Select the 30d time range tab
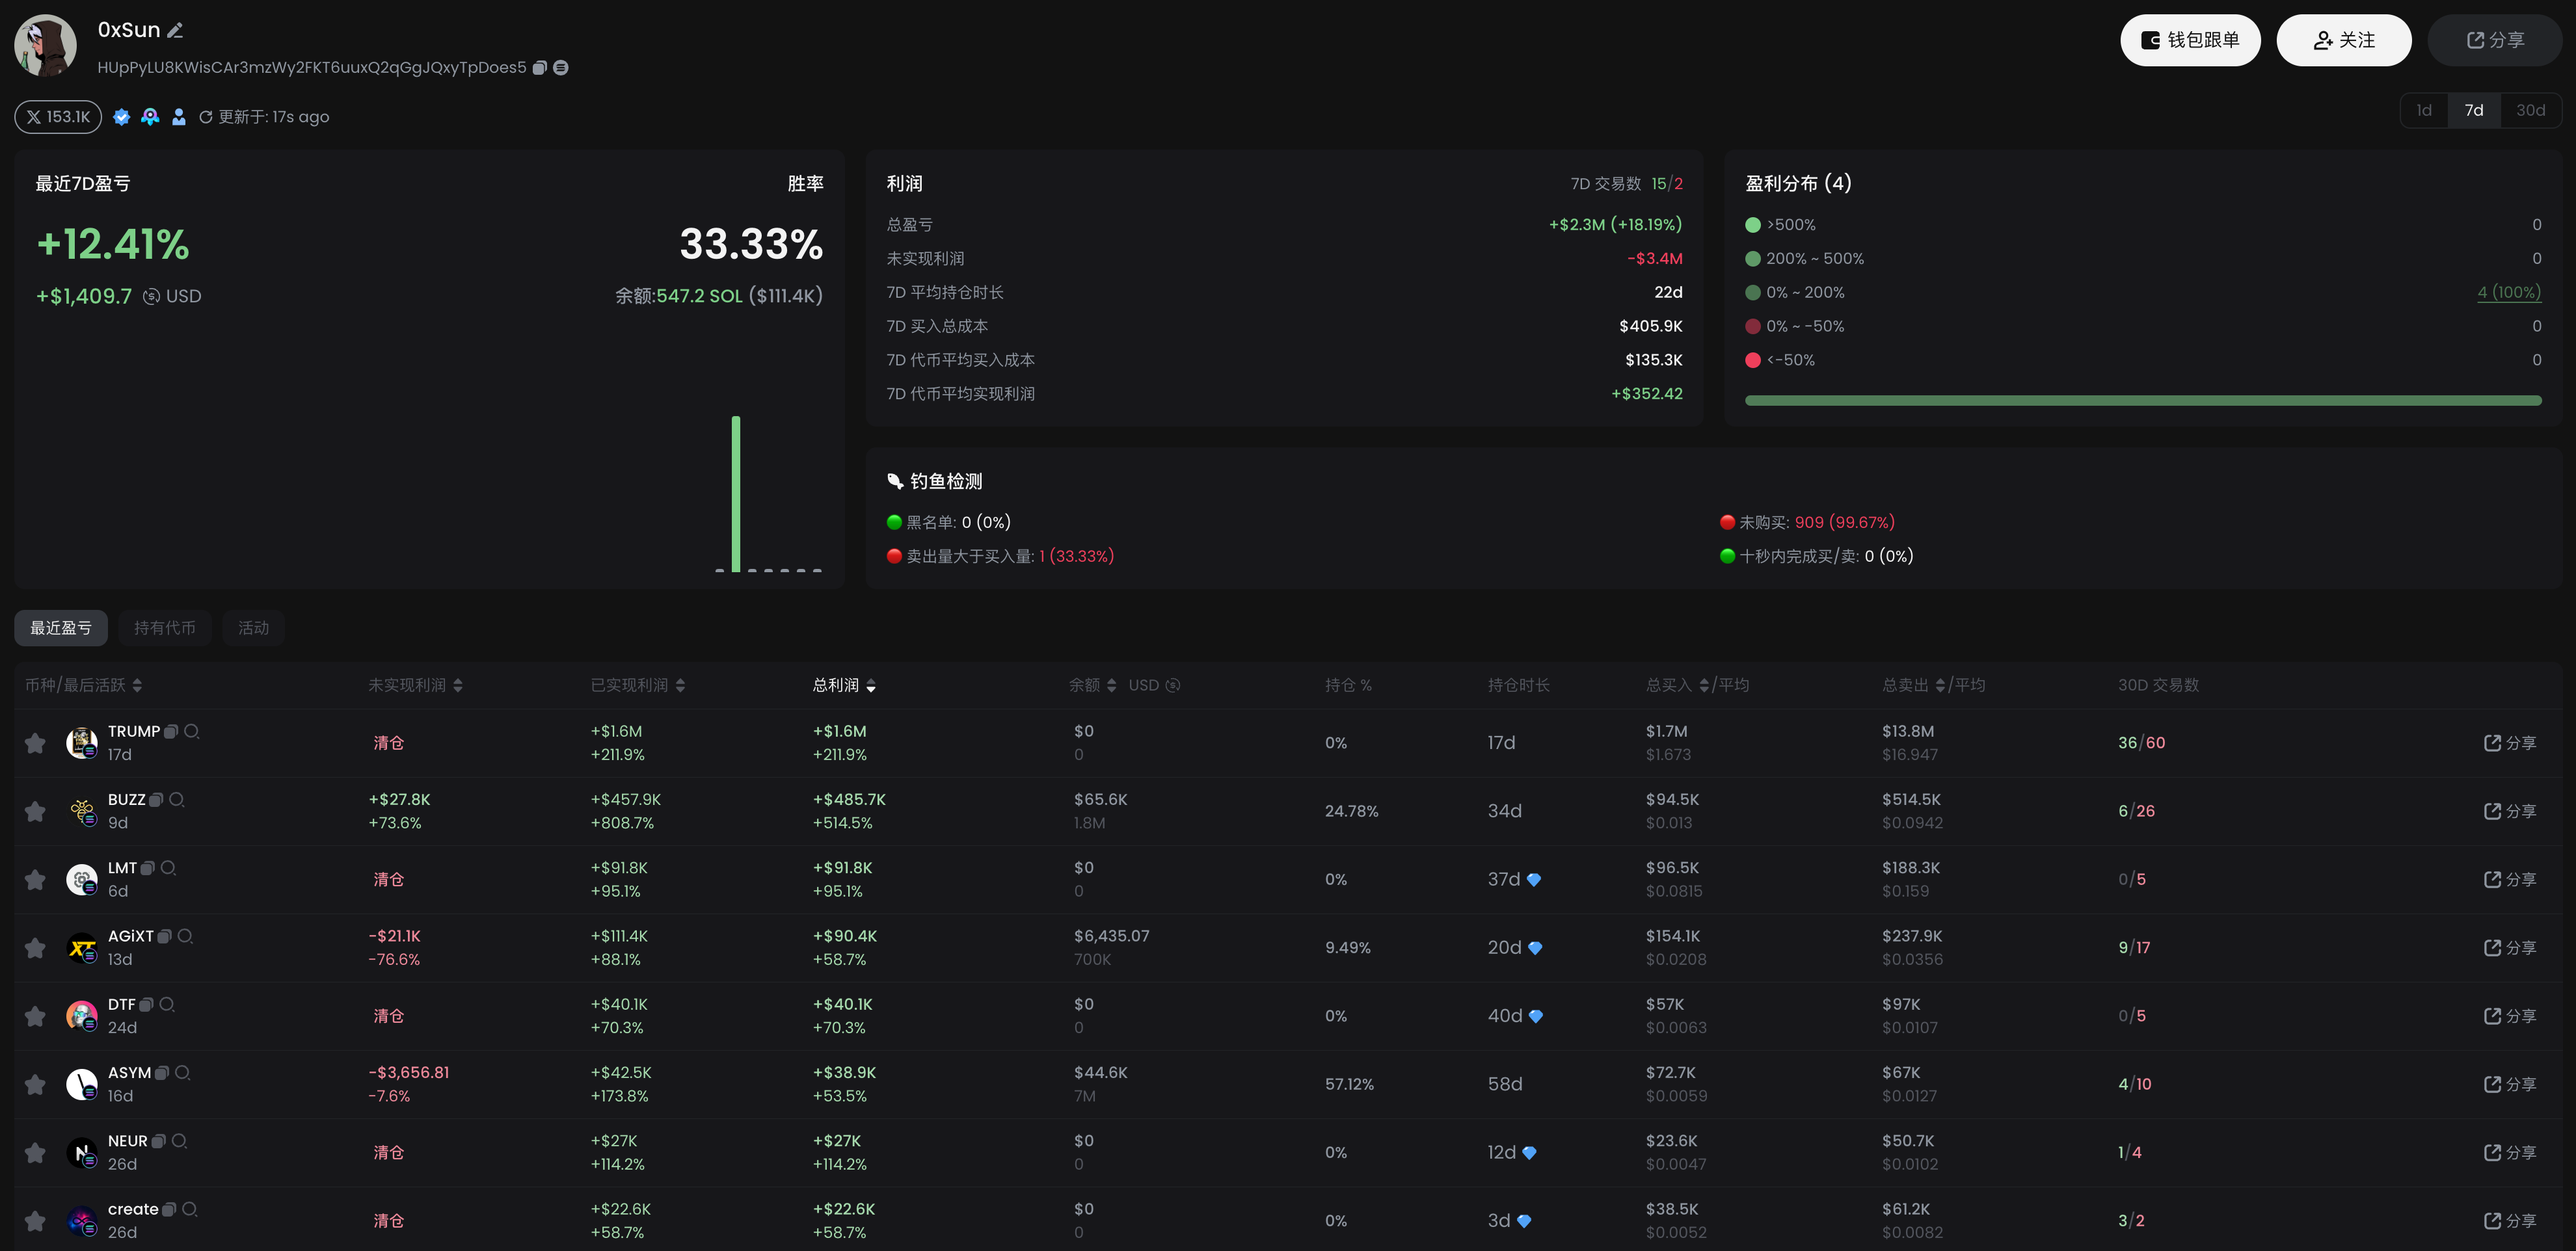The height and width of the screenshot is (1251, 2576). coord(2530,110)
